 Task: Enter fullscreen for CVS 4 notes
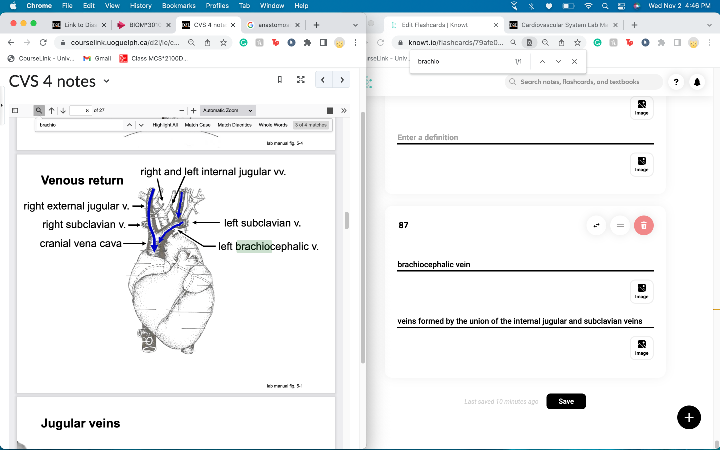(x=301, y=79)
